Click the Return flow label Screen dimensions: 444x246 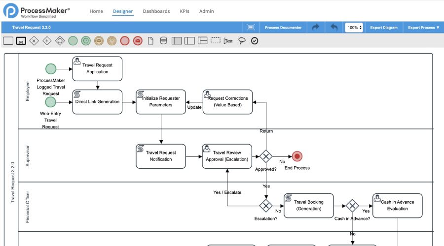tap(266, 131)
